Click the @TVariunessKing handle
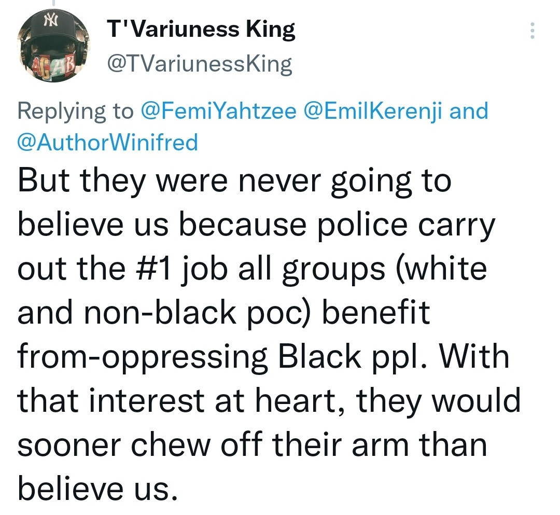This screenshot has height=515, width=560. point(200,64)
